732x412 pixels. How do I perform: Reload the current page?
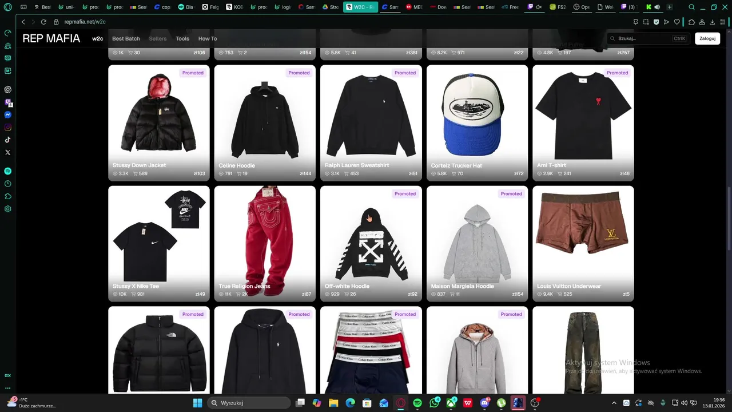pyautogui.click(x=43, y=22)
